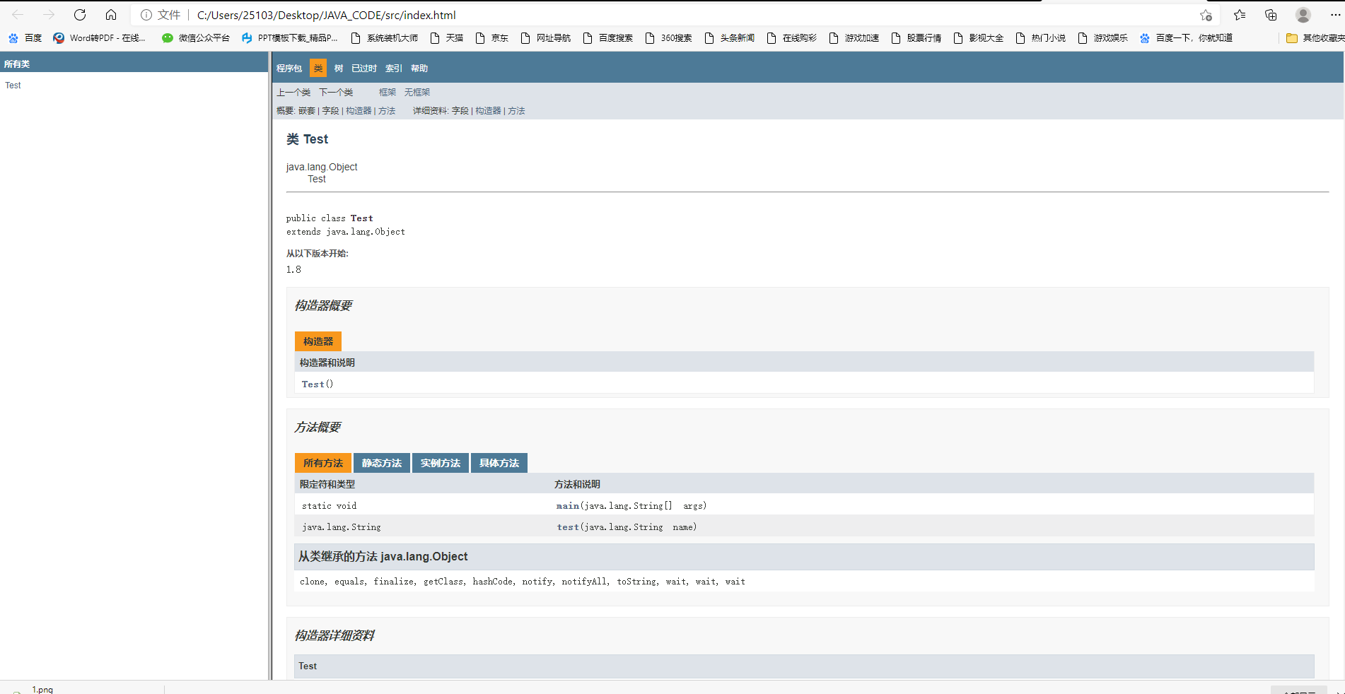Open 京东 bookmark
This screenshot has width=1345, height=694.
click(491, 38)
